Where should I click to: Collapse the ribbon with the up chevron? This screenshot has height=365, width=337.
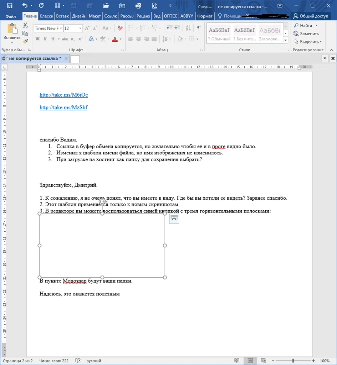[332, 50]
